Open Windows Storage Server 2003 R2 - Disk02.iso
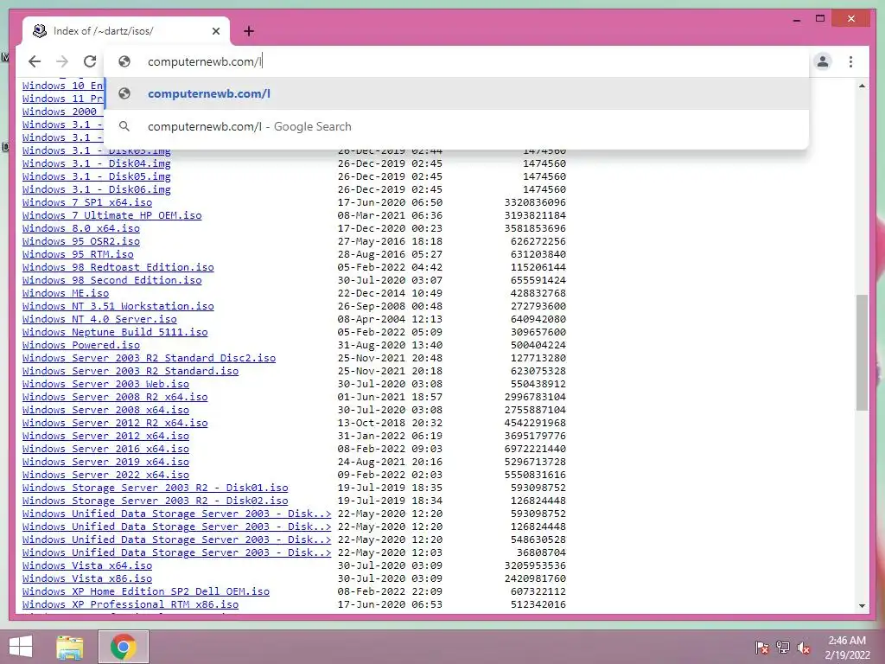This screenshot has width=885, height=664. click(x=156, y=501)
